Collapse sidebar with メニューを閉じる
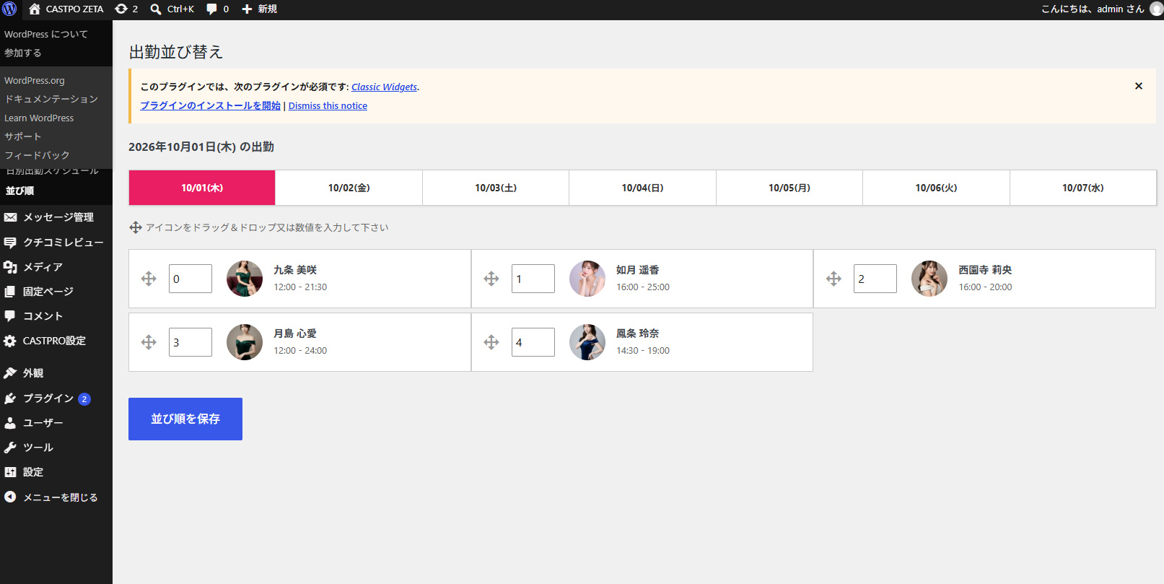1164x584 pixels. (56, 497)
